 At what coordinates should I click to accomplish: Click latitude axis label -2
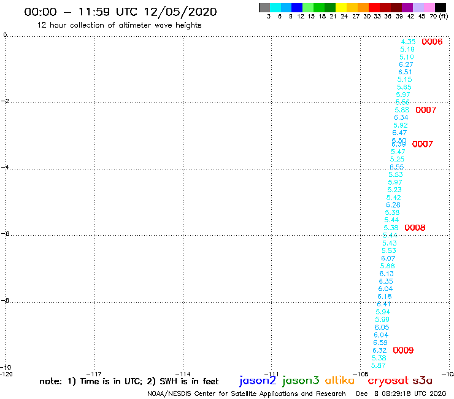click(x=5, y=101)
